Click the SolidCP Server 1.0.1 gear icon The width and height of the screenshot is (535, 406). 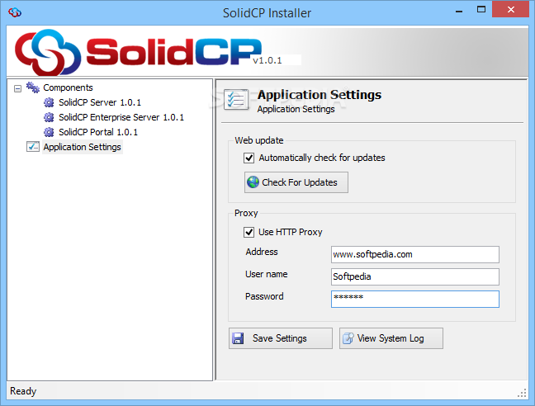click(49, 102)
